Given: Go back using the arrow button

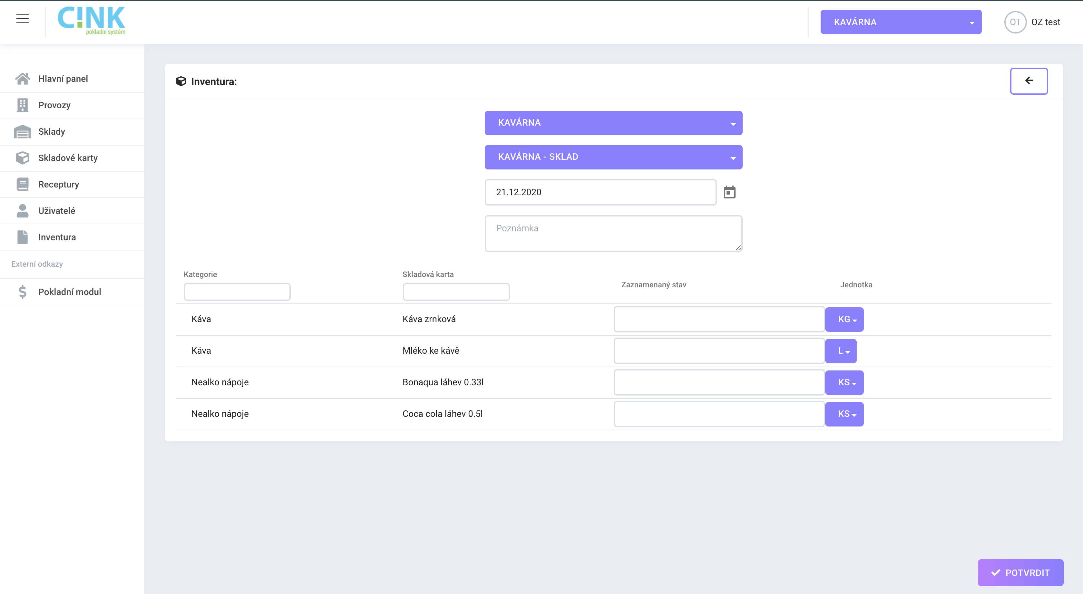Looking at the screenshot, I should point(1029,81).
